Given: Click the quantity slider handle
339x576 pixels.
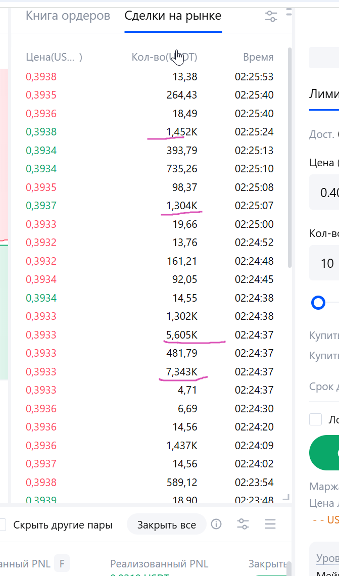Looking at the screenshot, I should pos(318,303).
